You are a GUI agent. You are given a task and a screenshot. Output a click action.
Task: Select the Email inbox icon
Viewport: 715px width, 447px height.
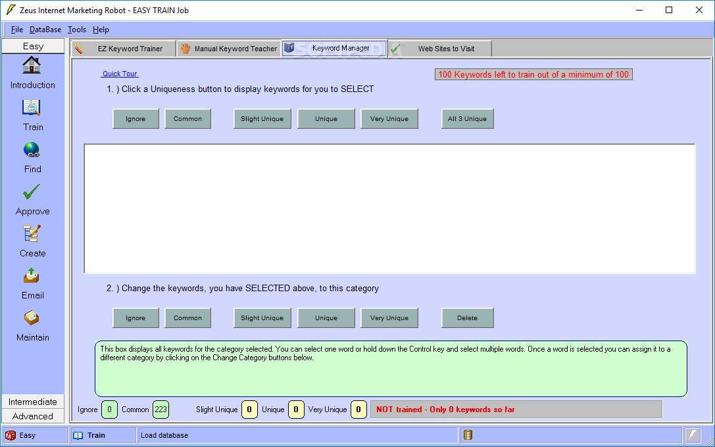click(32, 275)
